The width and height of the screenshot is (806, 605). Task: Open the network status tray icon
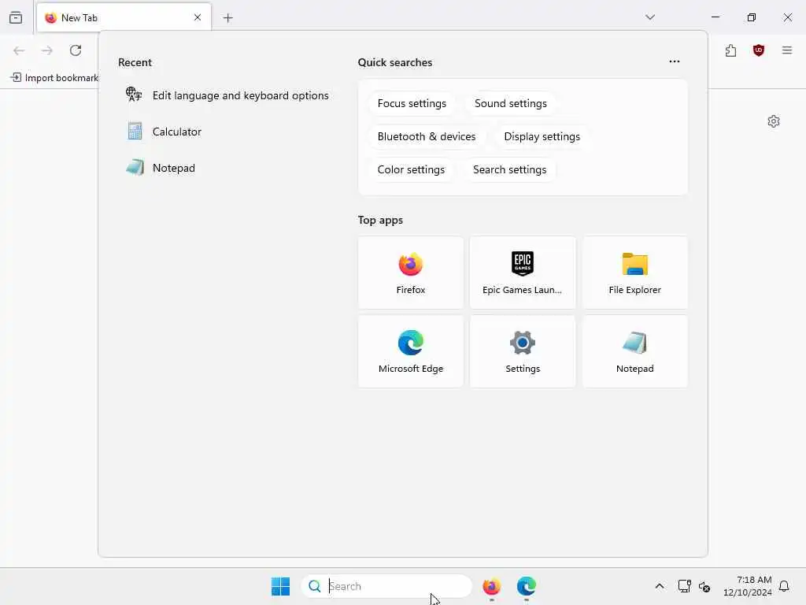684,586
